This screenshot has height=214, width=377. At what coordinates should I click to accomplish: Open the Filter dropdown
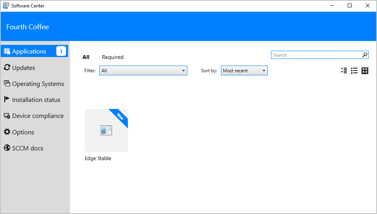(143, 71)
